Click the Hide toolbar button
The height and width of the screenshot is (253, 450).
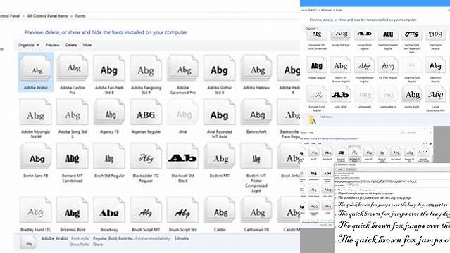pyautogui.click(x=87, y=45)
